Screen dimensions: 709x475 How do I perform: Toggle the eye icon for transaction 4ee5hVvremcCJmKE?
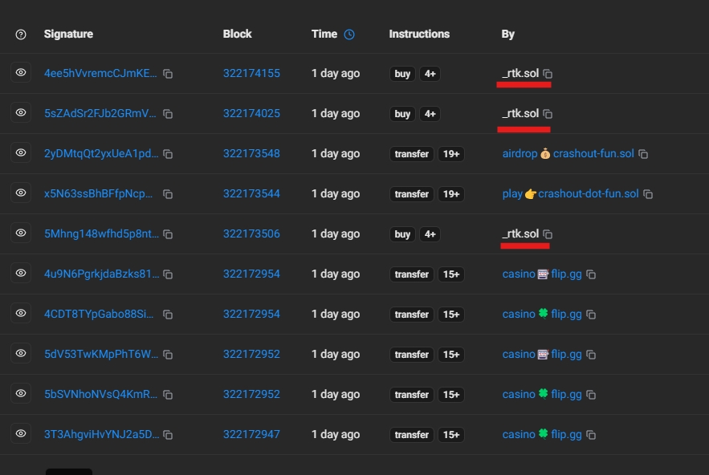[21, 73]
